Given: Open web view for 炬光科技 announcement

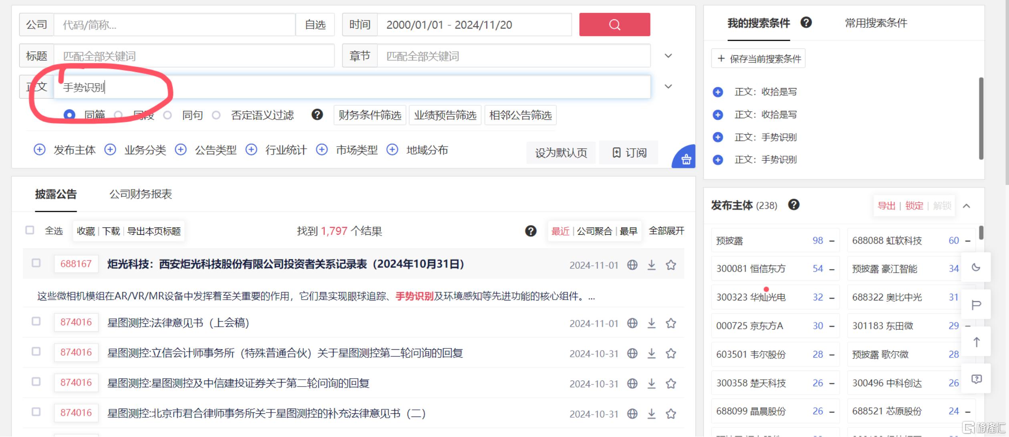Looking at the screenshot, I should pos(632,265).
